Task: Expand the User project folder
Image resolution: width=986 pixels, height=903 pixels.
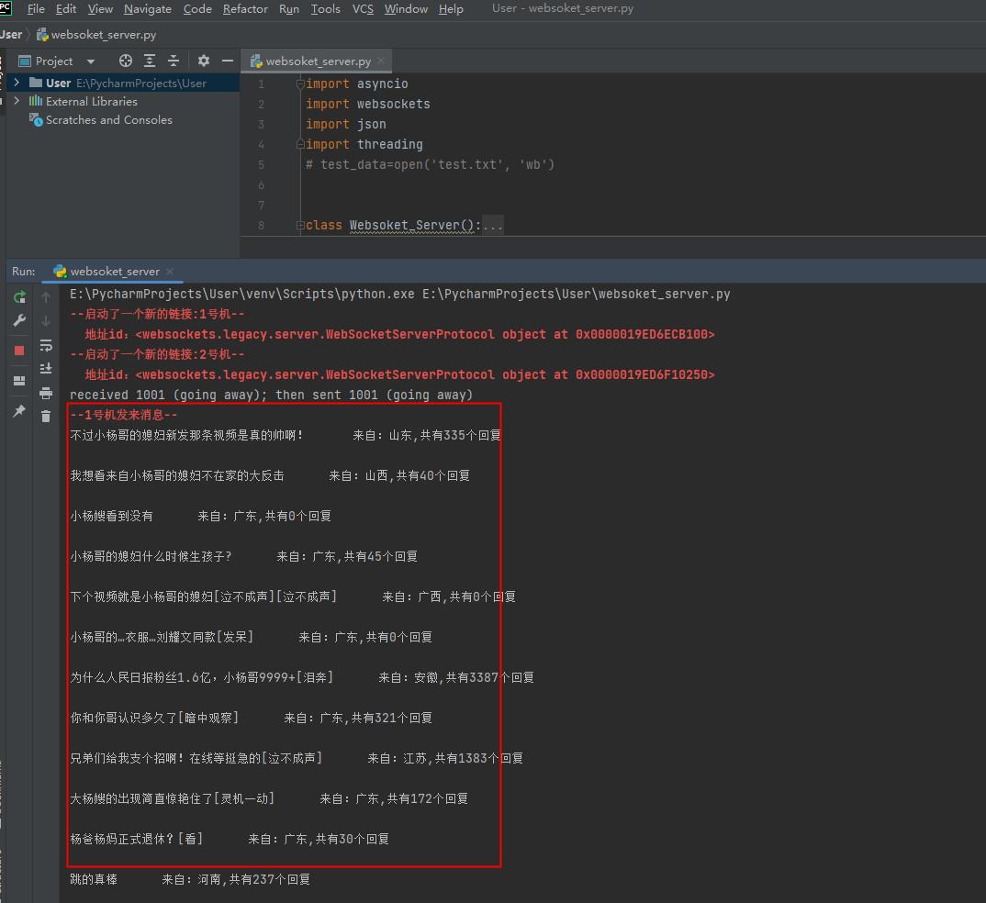Action: click(x=17, y=83)
